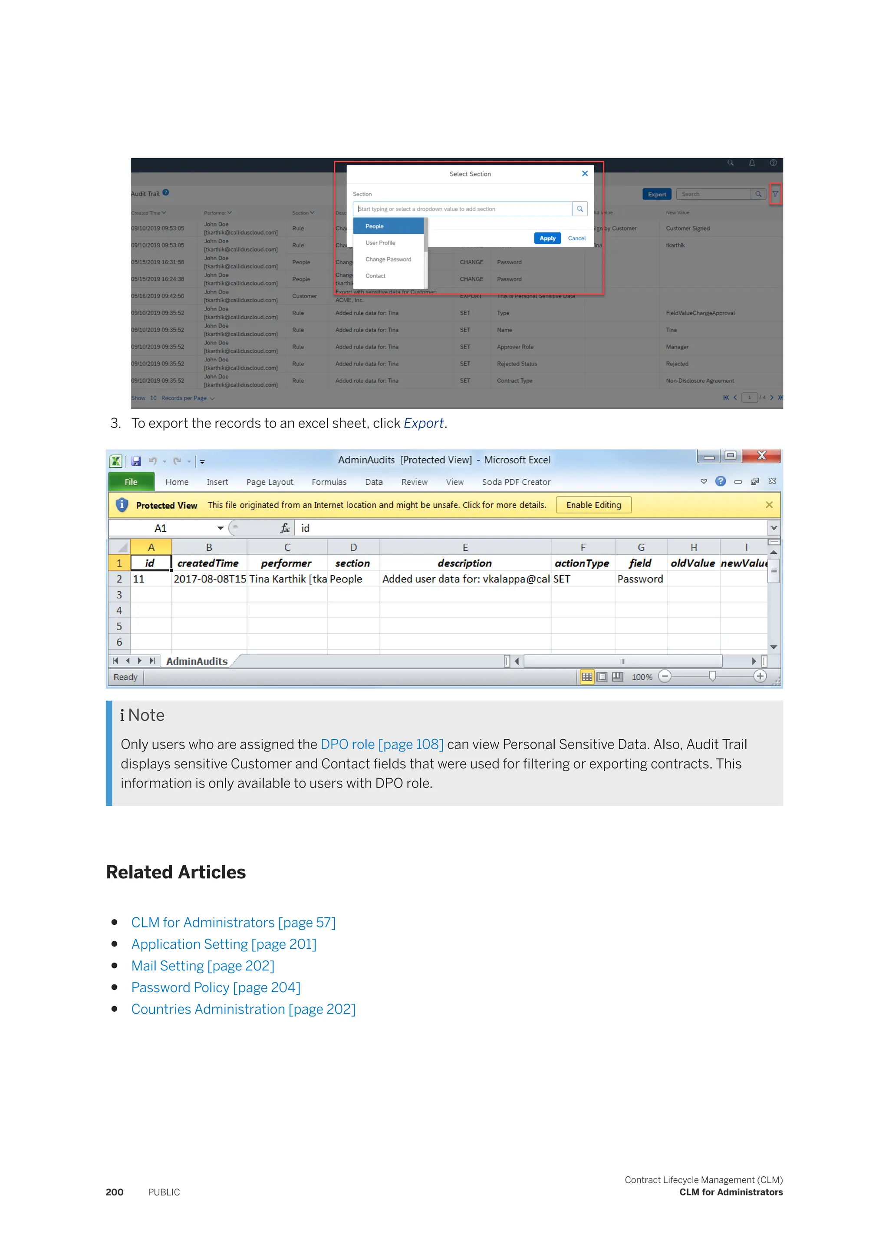Select People in the section dropdown list
The height and width of the screenshot is (1258, 889).
point(388,226)
